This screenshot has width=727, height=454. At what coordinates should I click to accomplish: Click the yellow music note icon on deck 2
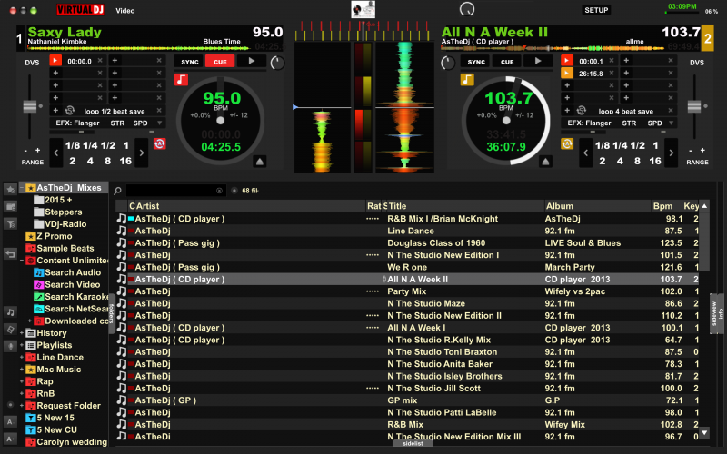467,79
